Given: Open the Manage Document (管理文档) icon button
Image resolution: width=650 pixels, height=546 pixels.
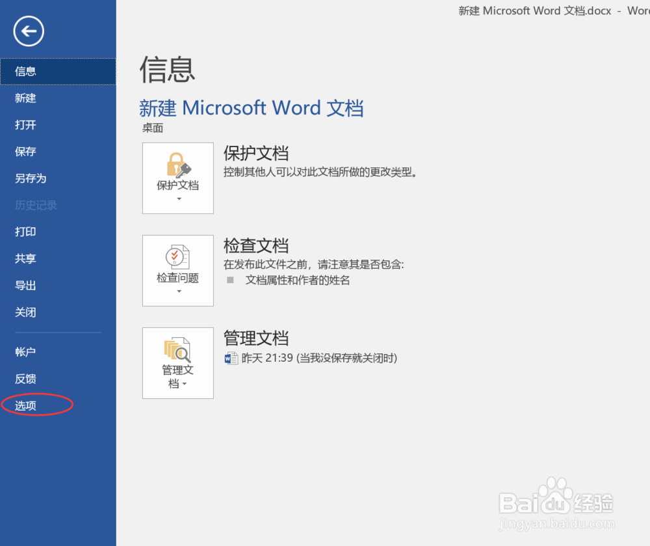Looking at the screenshot, I should tap(178, 363).
